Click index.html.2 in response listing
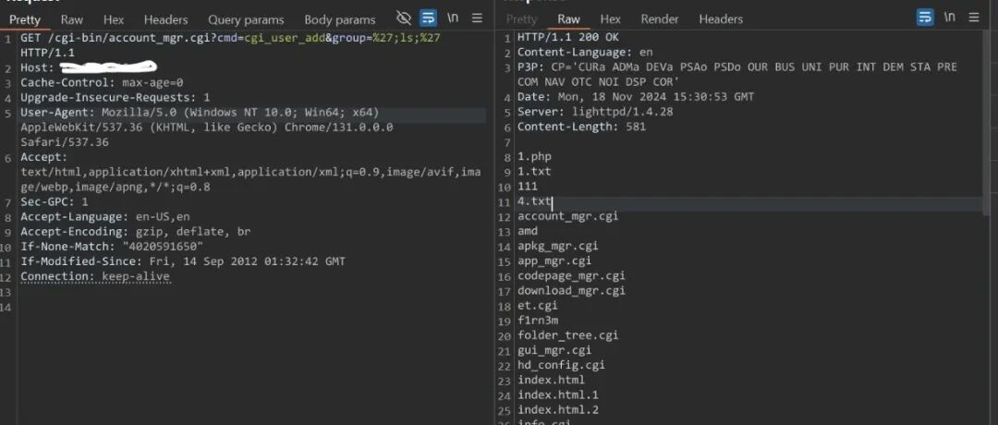 tap(557, 409)
